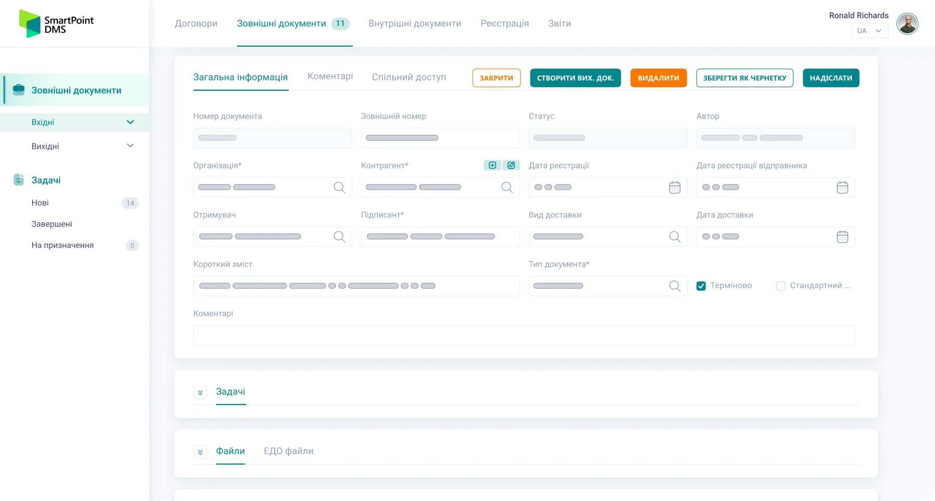
Task: Click the search icon in the Організація field
Action: click(x=340, y=187)
